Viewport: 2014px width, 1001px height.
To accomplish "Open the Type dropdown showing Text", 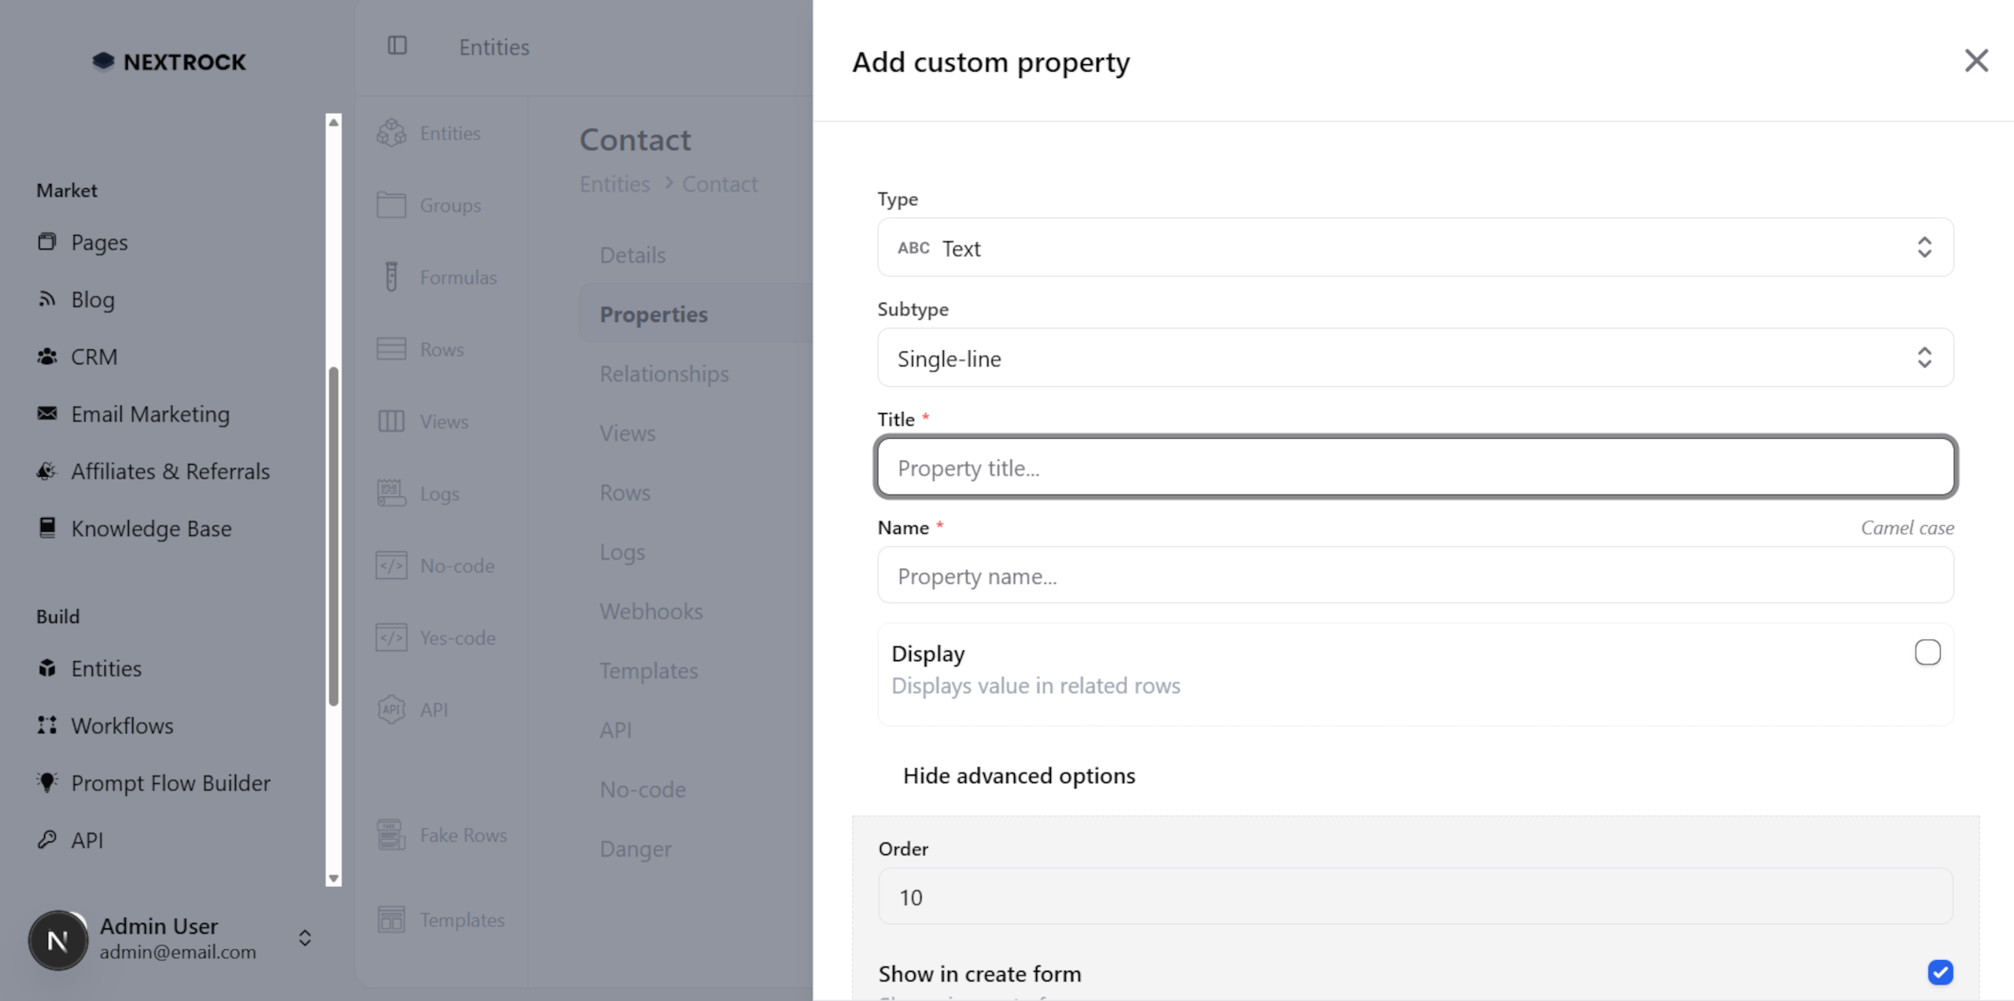I will 1415,248.
